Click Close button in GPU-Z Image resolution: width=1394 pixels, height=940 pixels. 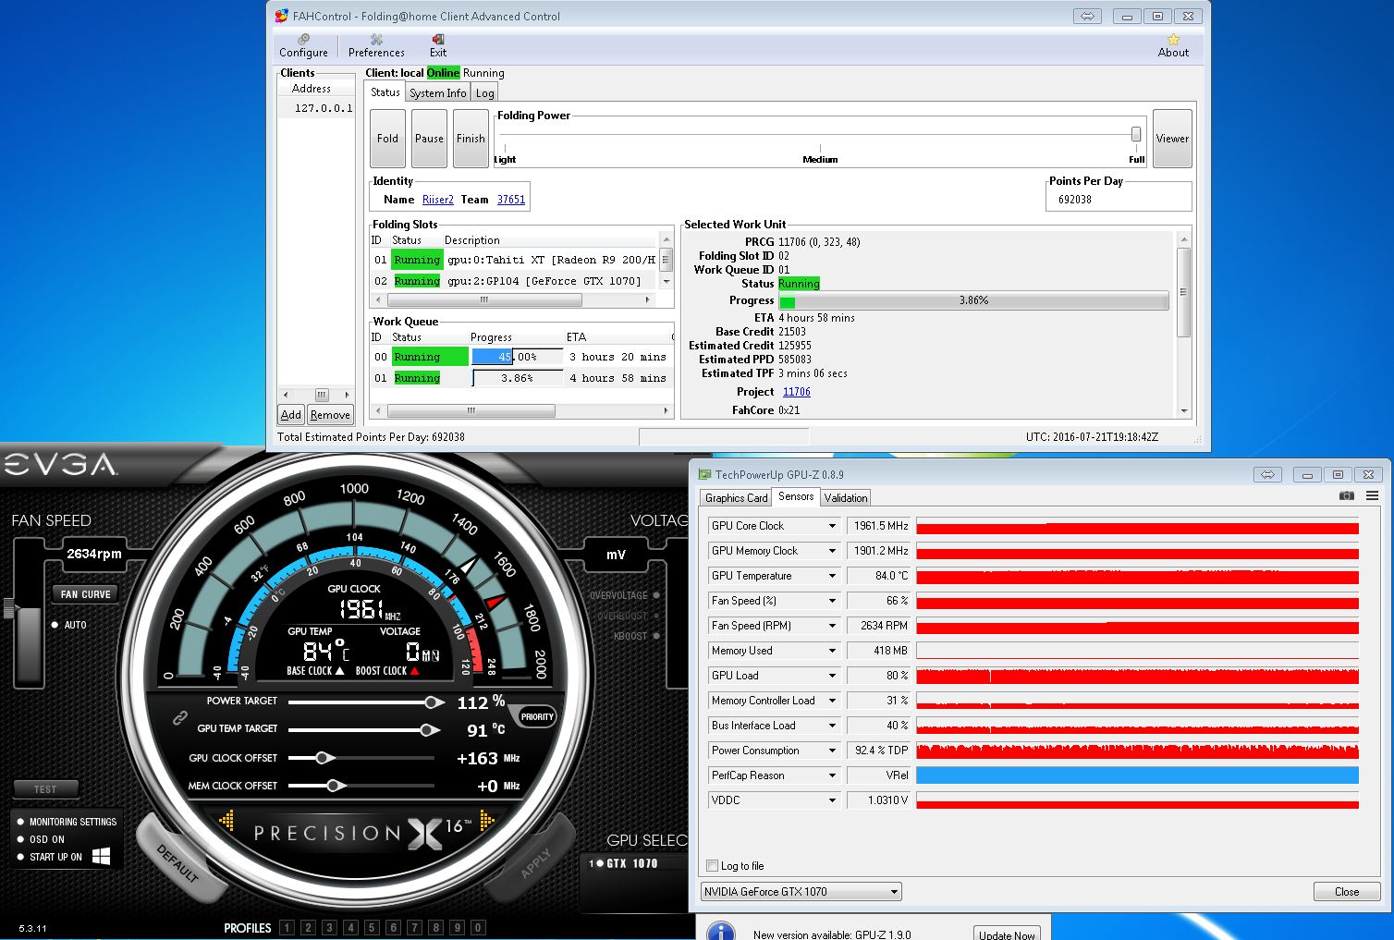[x=1347, y=892]
